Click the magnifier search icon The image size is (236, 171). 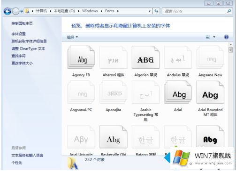(229, 11)
